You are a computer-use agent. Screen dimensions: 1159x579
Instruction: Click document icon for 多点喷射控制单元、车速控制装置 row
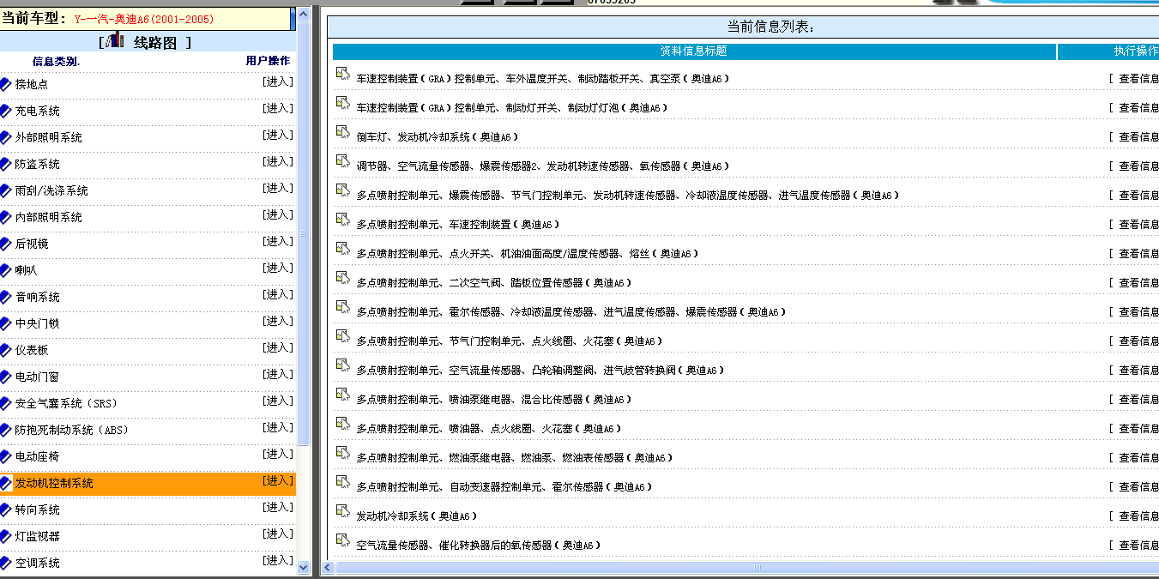[343, 220]
